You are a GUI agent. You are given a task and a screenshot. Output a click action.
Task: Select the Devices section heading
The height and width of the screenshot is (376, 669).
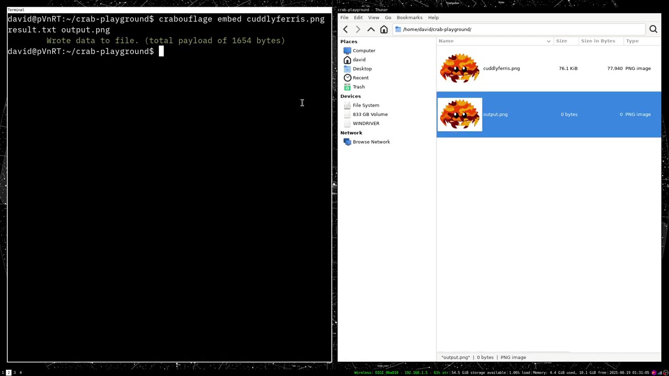click(350, 96)
